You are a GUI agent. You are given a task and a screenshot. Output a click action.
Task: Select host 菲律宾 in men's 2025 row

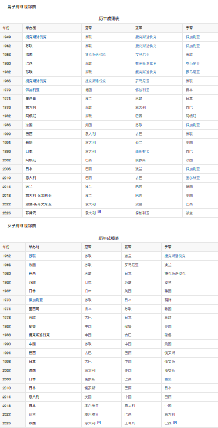[31, 213]
